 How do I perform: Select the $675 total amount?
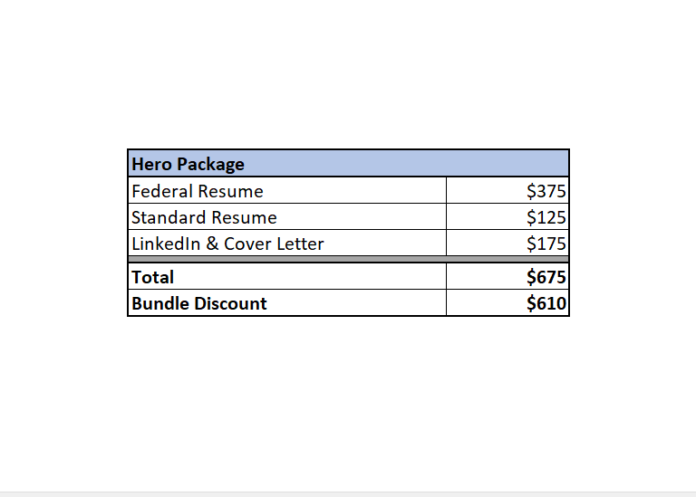tap(546, 277)
